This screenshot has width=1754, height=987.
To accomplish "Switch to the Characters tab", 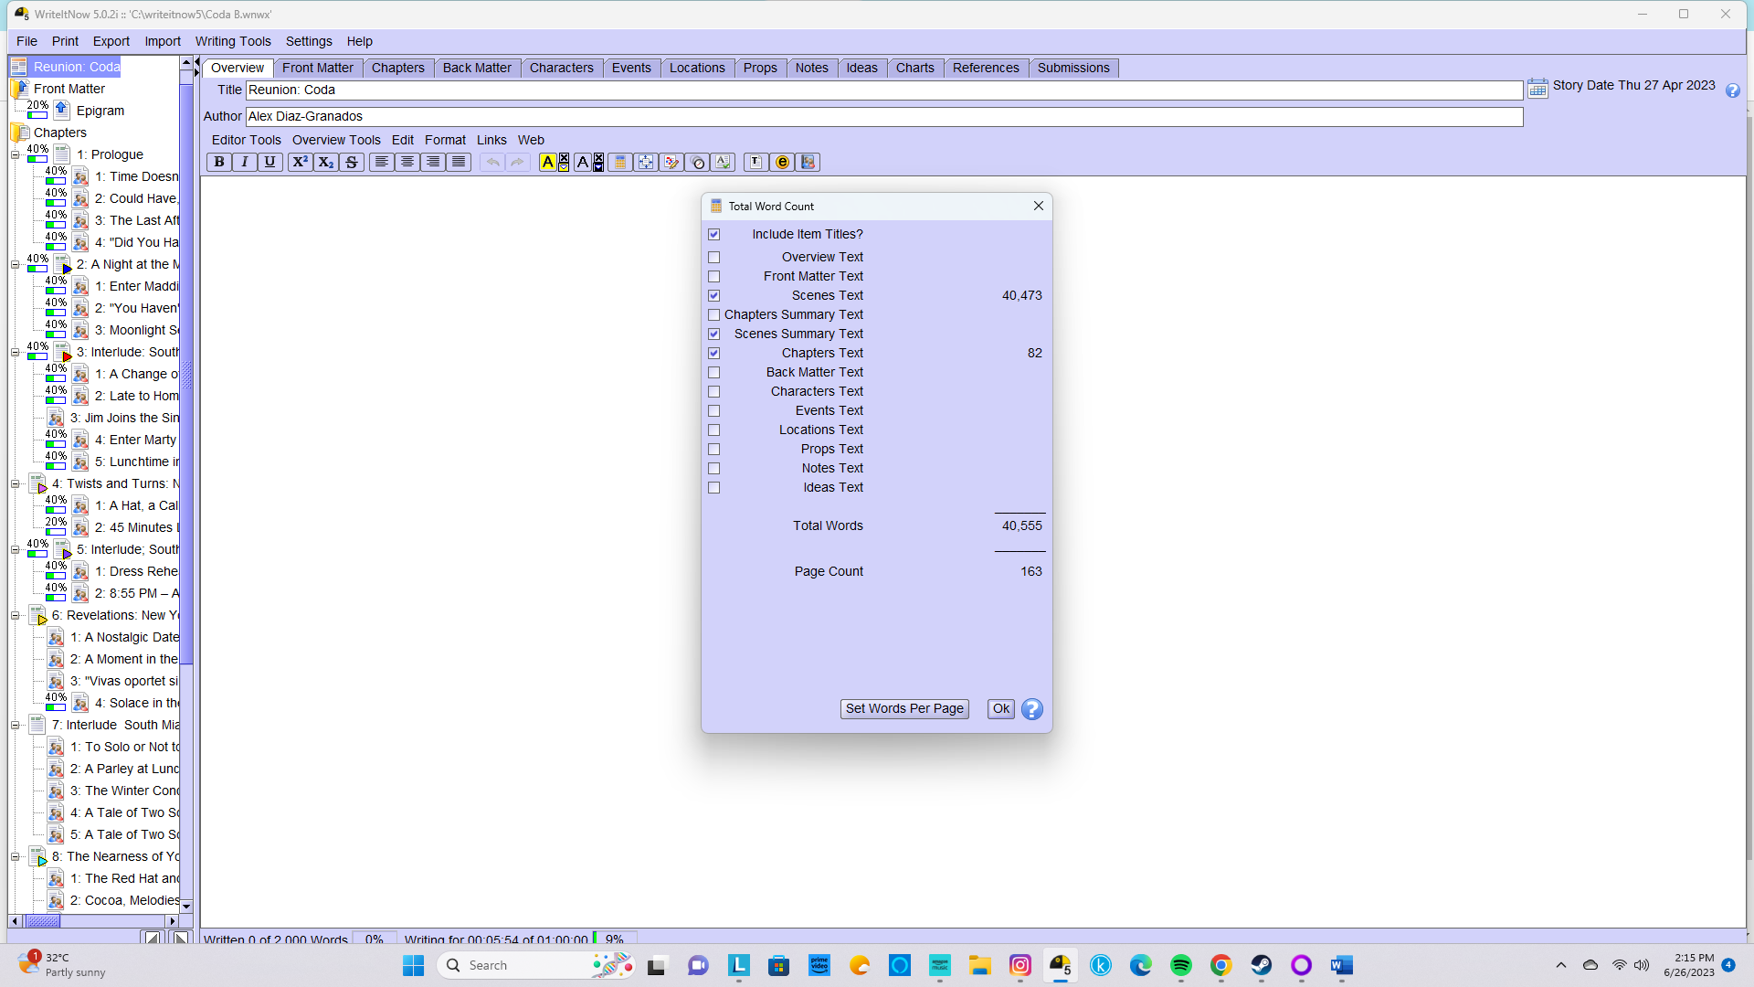I will 561,68.
